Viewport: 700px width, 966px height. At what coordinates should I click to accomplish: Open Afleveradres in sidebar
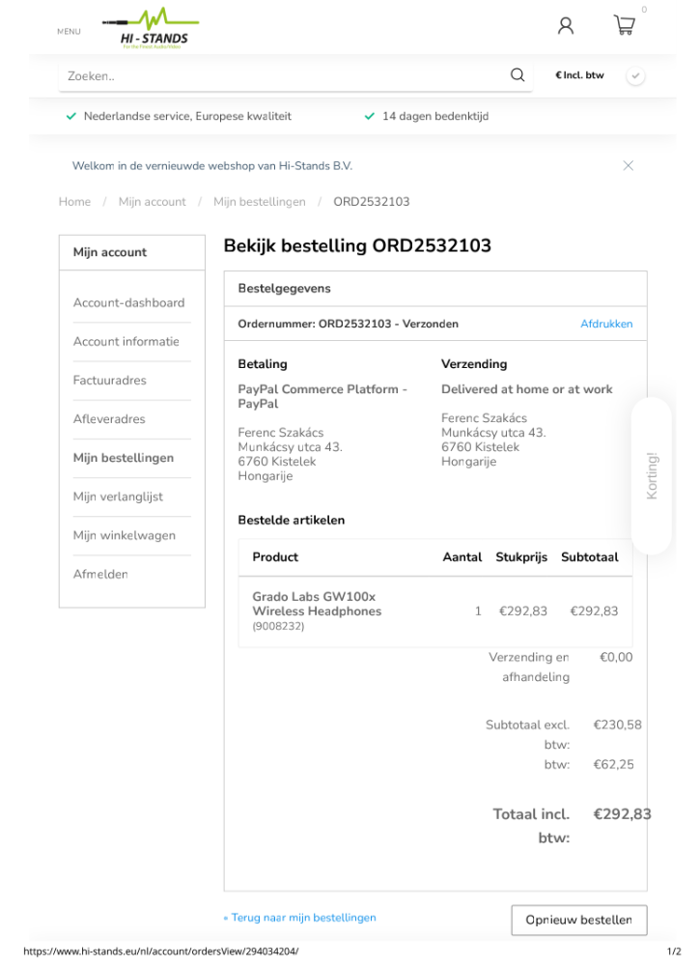pyautogui.click(x=109, y=419)
